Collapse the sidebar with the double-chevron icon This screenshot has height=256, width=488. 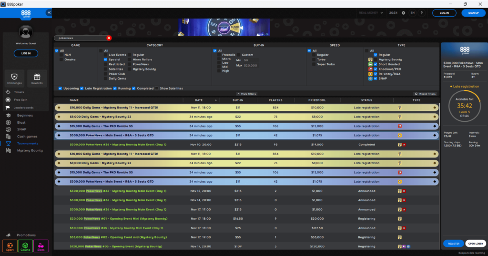pos(49,12)
